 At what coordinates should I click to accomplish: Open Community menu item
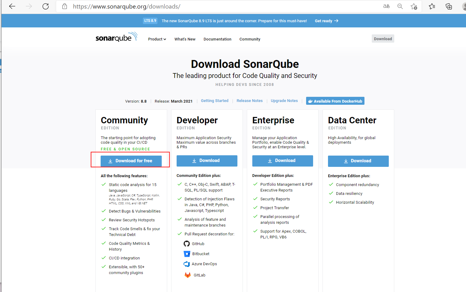point(250,39)
